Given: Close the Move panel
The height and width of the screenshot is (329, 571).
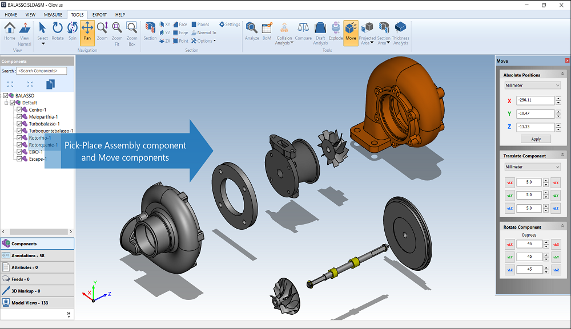Looking at the screenshot, I should pos(567,60).
